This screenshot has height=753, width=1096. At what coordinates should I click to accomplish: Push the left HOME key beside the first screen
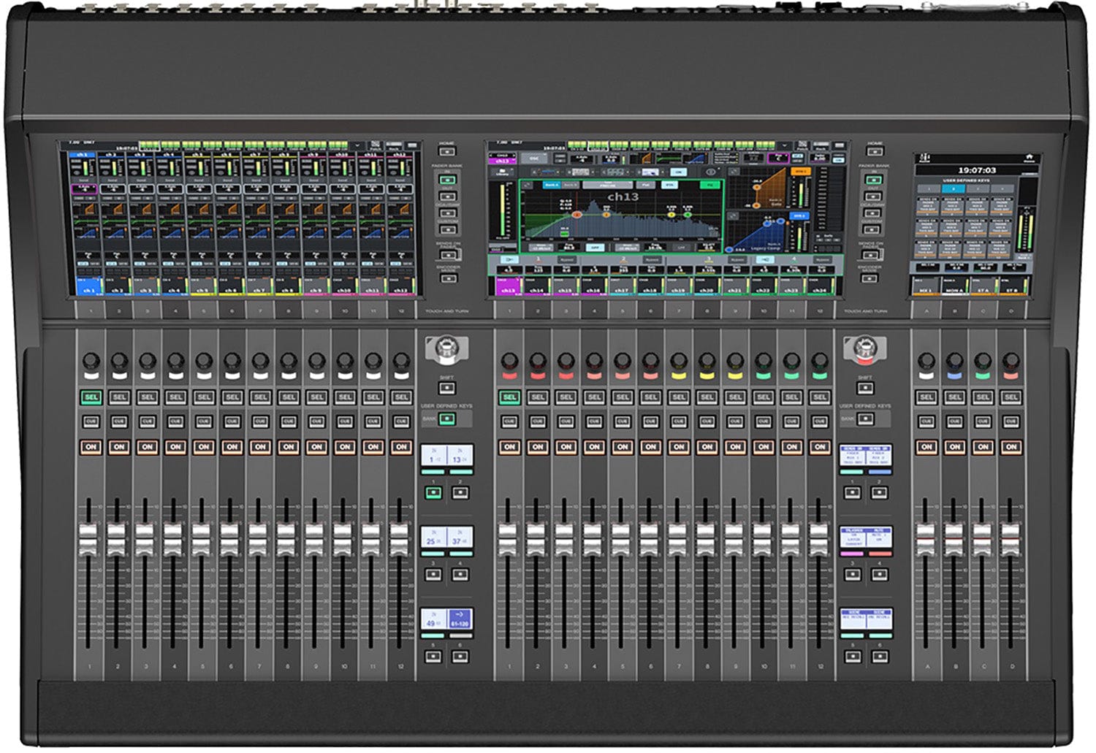click(x=447, y=151)
